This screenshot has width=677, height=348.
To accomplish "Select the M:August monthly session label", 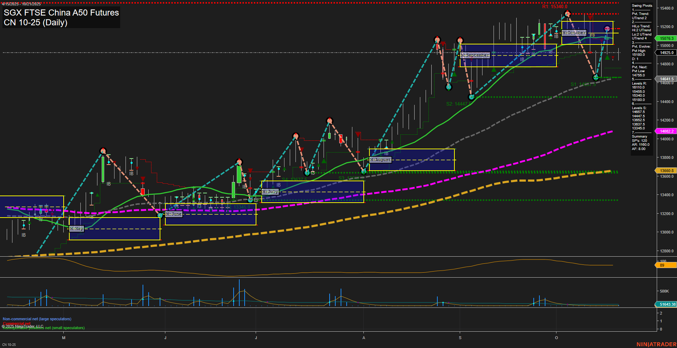I will [380, 160].
